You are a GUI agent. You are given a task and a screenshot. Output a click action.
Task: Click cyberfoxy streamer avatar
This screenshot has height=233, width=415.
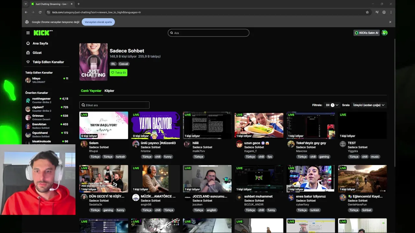(x=291, y=197)
